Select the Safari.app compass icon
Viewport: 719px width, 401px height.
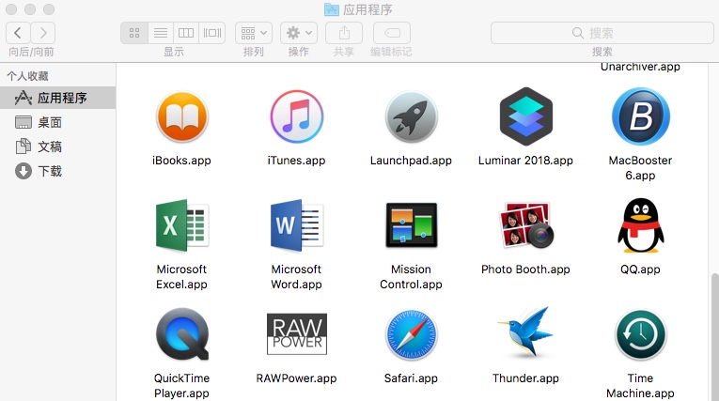click(412, 334)
